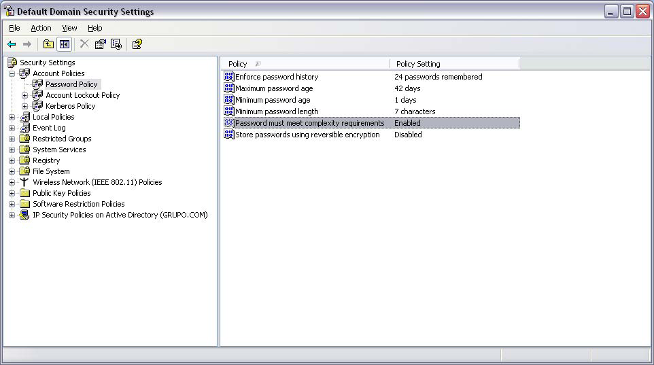
Task: Expand the Kerberos Policy node
Action: 24,106
